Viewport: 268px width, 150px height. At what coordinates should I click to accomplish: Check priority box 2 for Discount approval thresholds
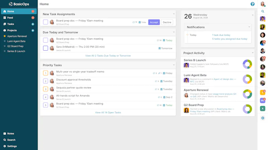46,81
